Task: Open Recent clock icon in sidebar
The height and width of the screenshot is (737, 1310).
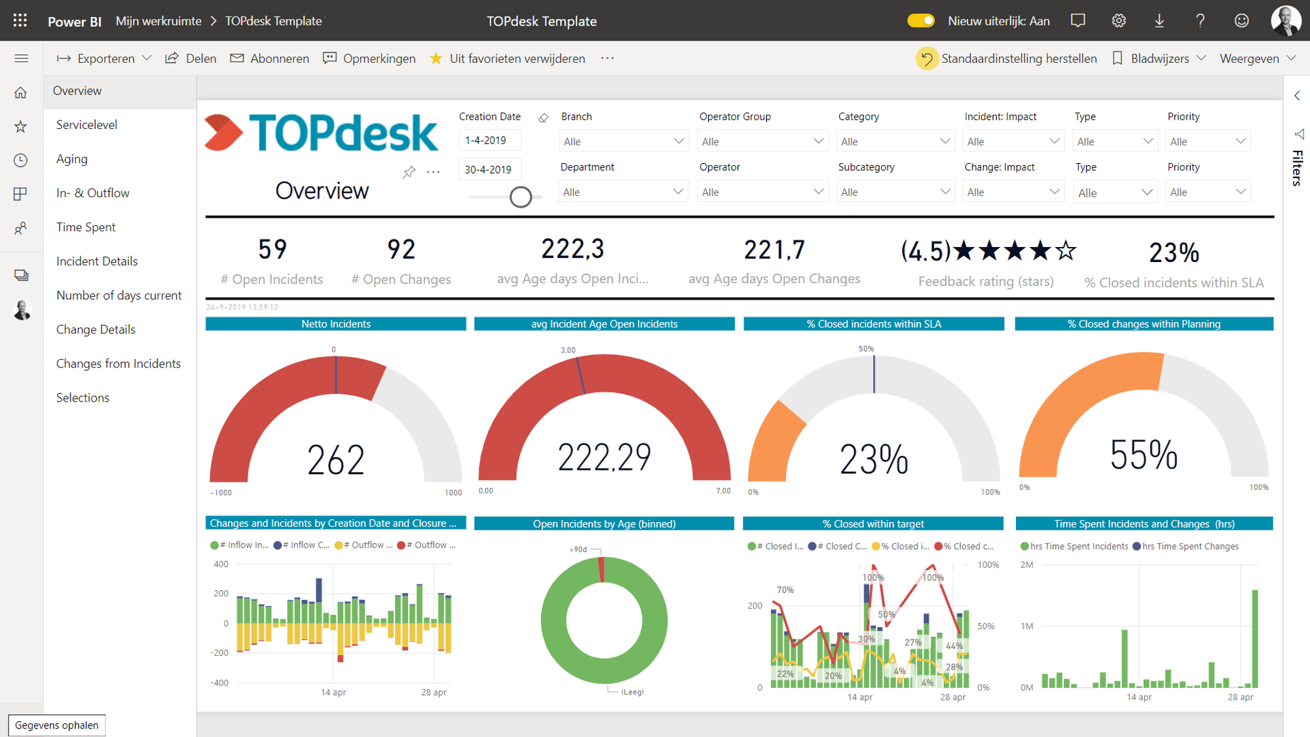Action: click(x=21, y=160)
